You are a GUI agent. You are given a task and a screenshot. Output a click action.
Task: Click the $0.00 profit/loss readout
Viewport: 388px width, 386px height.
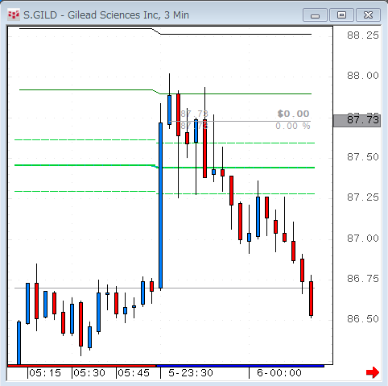pos(294,114)
